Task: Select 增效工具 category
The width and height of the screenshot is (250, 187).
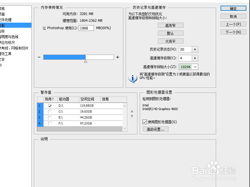Action: (x=16, y=54)
